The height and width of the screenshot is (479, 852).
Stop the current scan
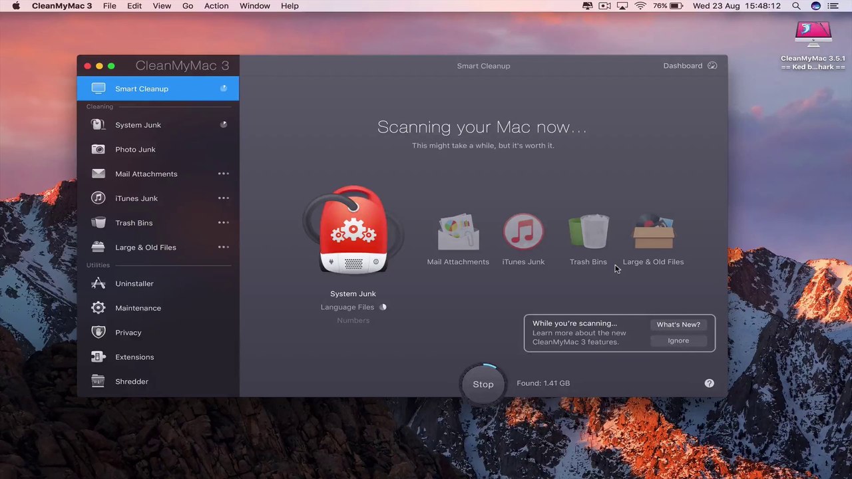pos(483,384)
